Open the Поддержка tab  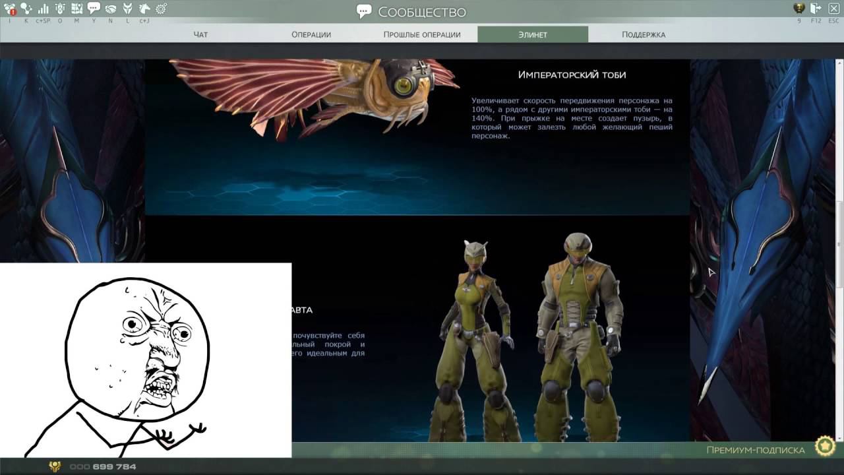coord(644,34)
